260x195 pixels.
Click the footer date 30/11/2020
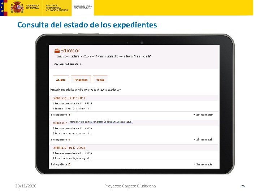[x=26, y=186]
